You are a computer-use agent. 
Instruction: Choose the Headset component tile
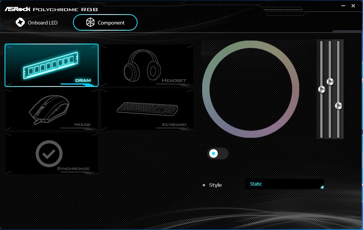[x=147, y=65]
